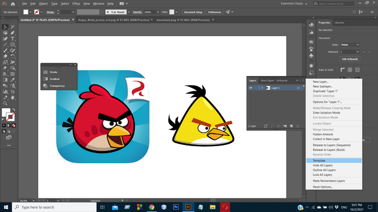Toggle the Show Transparency Grid icon

[357, 69]
